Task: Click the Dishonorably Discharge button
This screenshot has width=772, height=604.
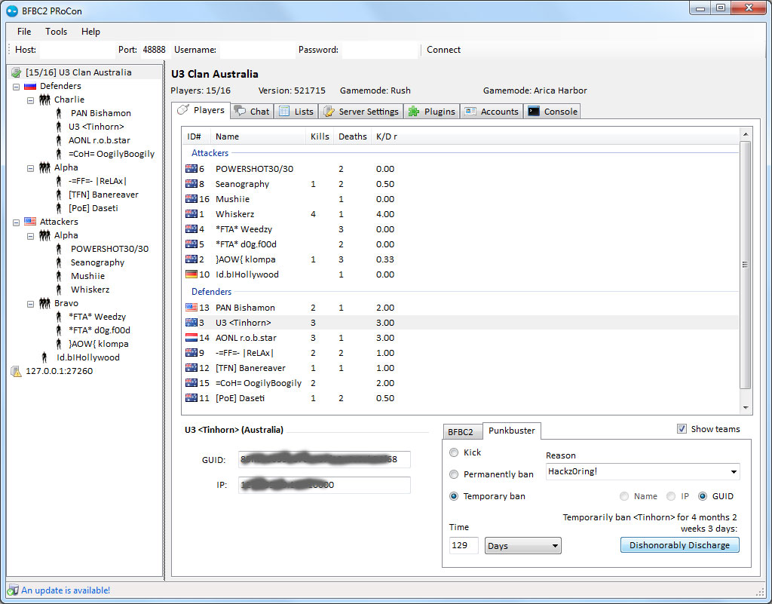Action: pyautogui.click(x=679, y=545)
